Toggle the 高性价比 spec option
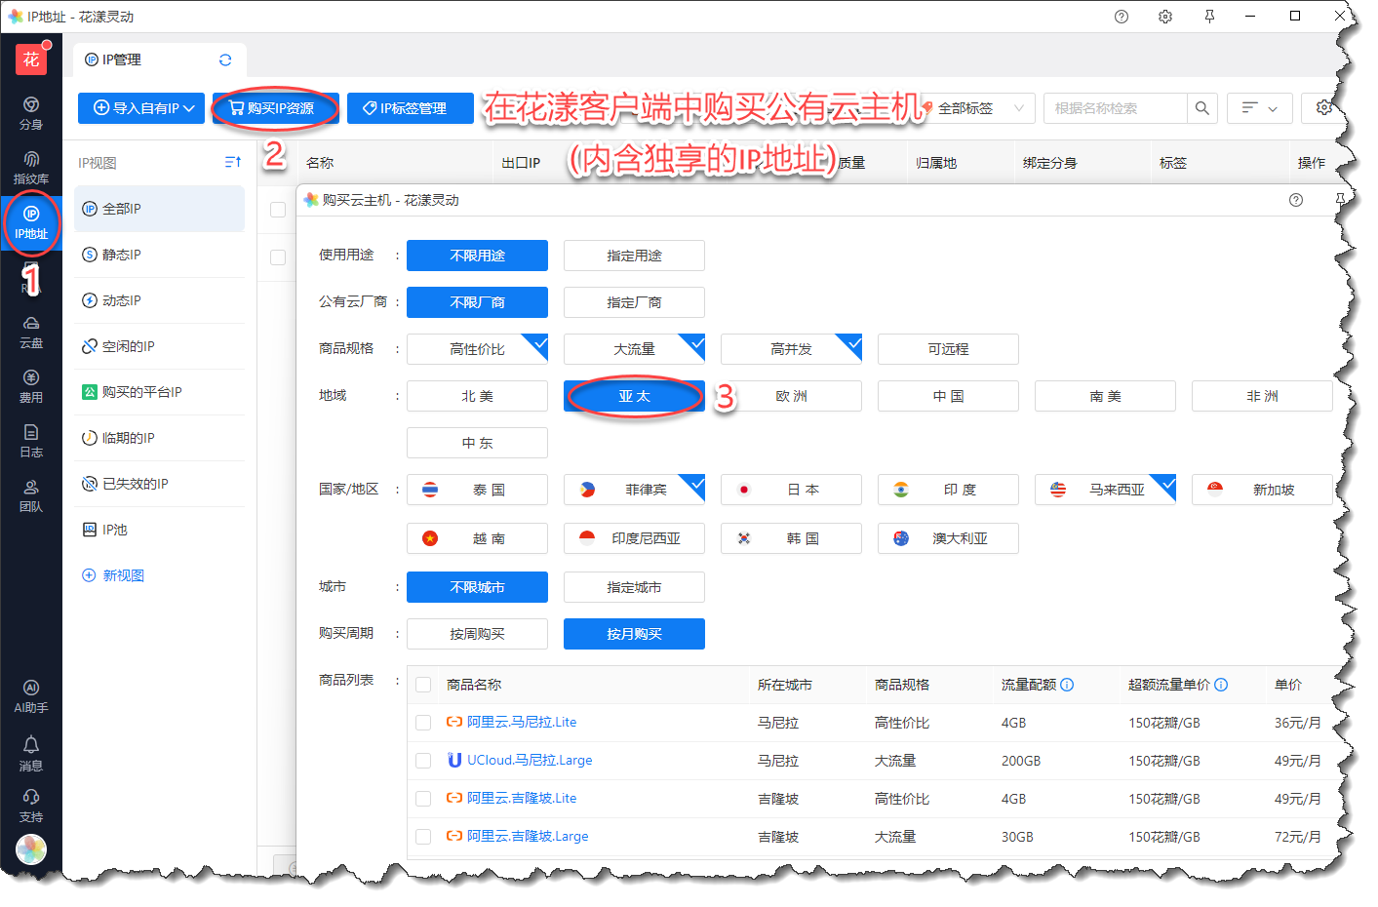1378x907 pixels. 477,349
